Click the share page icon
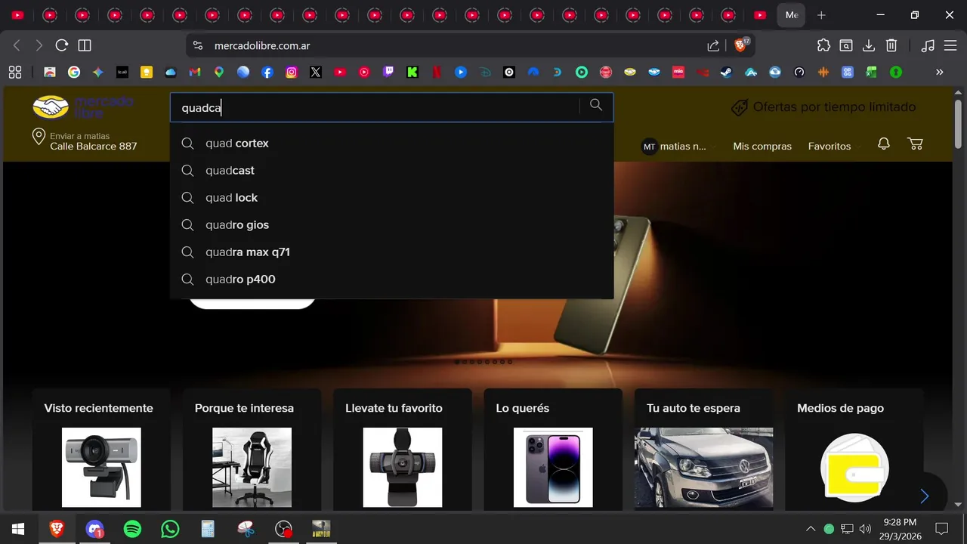 coord(713,45)
